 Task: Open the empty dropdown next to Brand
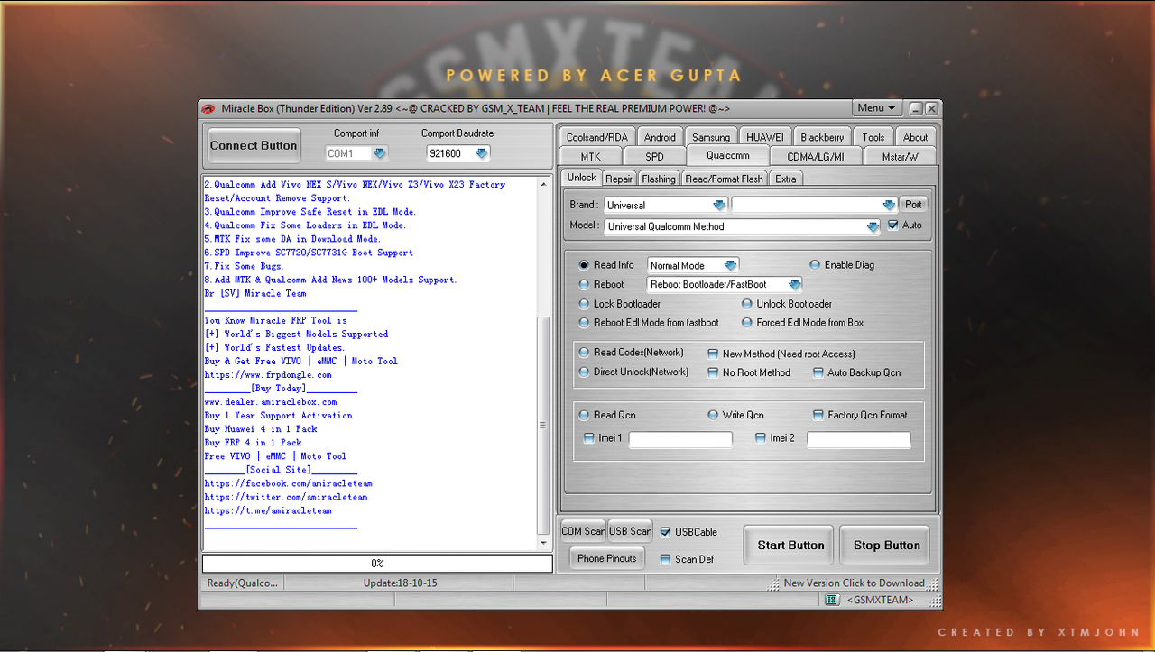(889, 205)
